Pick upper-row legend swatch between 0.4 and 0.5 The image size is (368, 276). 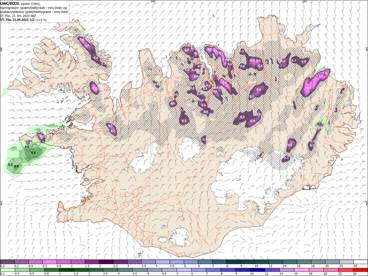point(35,262)
